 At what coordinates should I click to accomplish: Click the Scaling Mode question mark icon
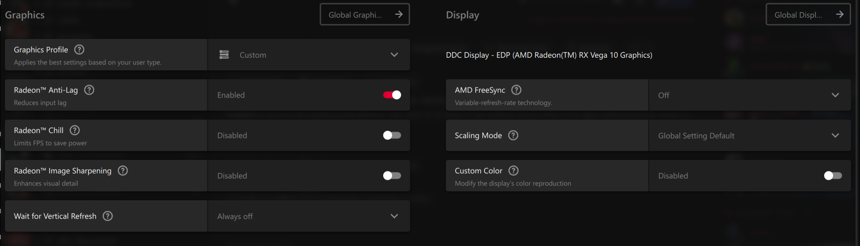tap(513, 135)
